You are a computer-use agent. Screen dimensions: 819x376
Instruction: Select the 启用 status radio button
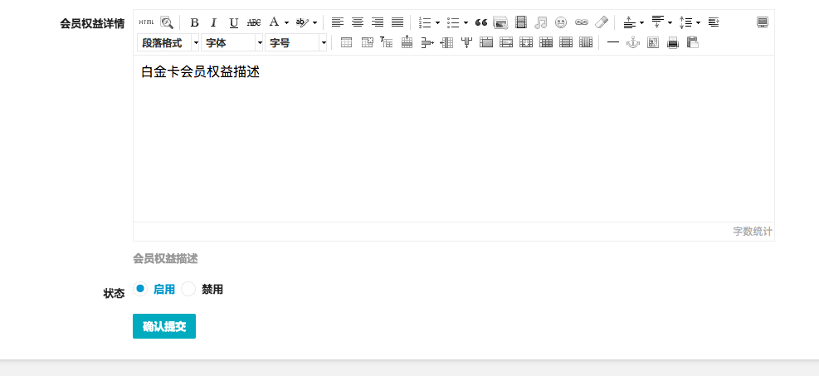coord(140,288)
